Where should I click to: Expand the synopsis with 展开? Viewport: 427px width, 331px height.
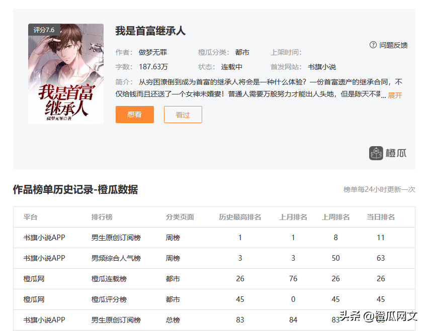395,95
